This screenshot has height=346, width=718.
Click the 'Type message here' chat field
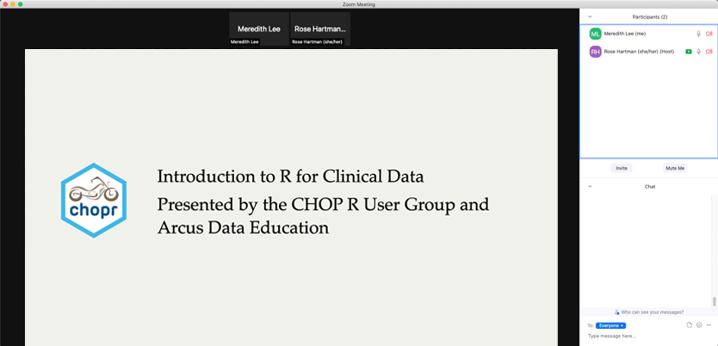(x=637, y=337)
